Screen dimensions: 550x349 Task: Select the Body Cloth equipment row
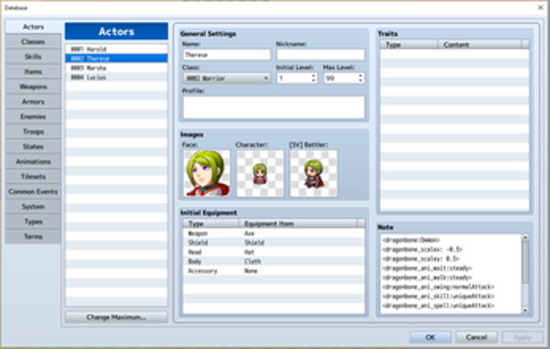coord(273,261)
